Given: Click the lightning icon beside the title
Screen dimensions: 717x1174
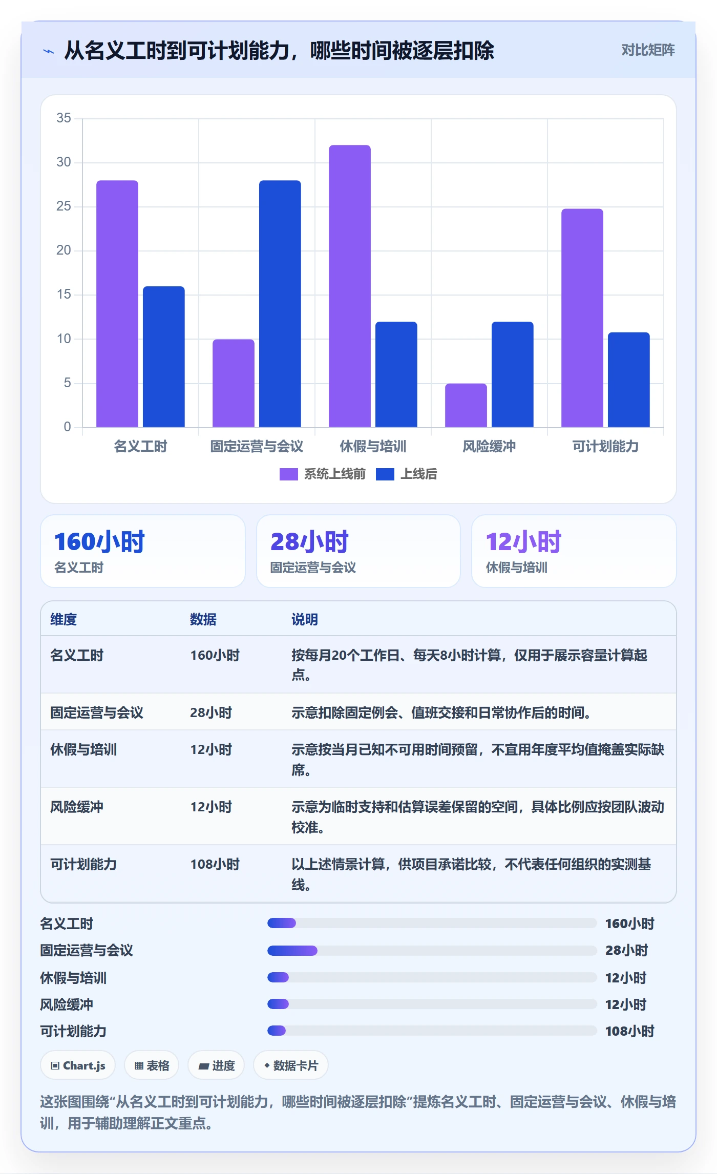Looking at the screenshot, I should pos(49,51).
